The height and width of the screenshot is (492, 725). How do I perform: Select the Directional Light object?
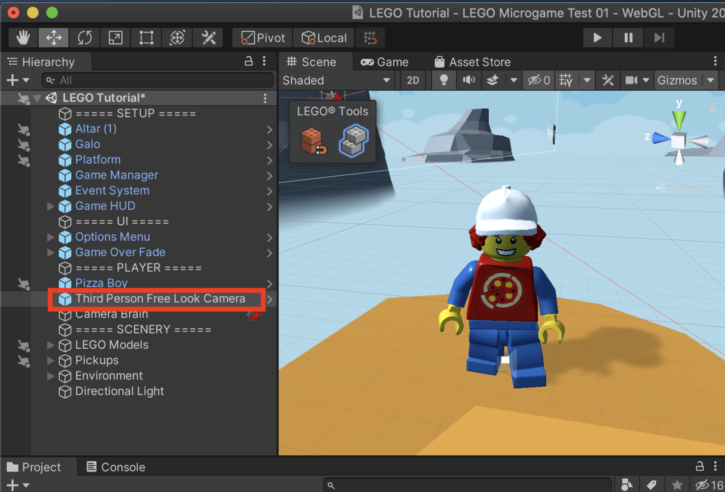click(x=119, y=391)
